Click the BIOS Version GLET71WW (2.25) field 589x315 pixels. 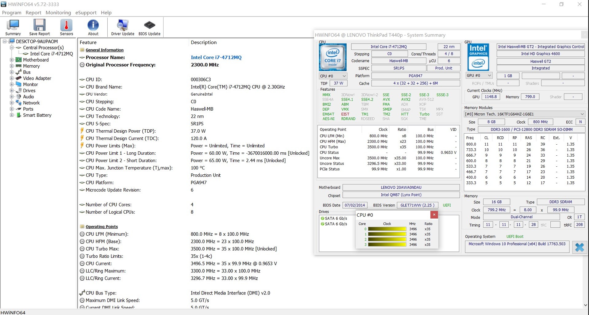418,205
